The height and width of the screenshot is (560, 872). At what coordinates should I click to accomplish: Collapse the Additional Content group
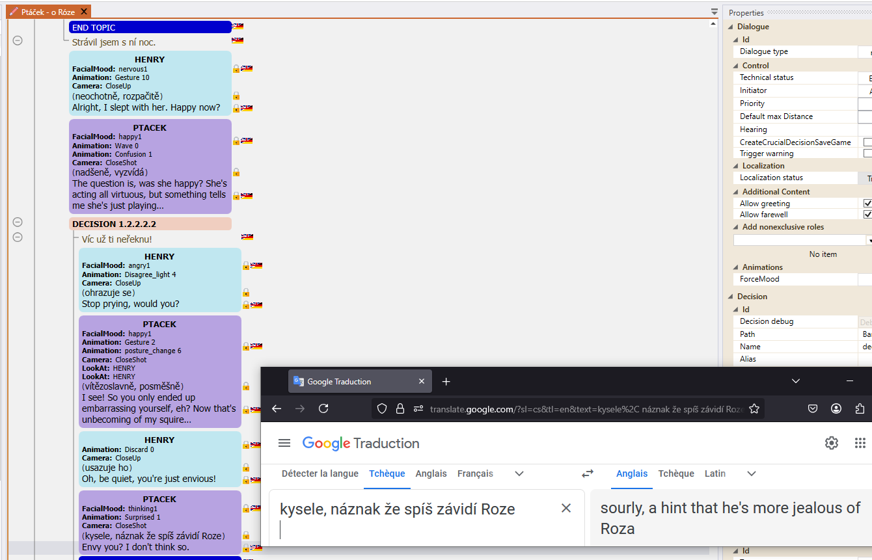click(x=736, y=192)
